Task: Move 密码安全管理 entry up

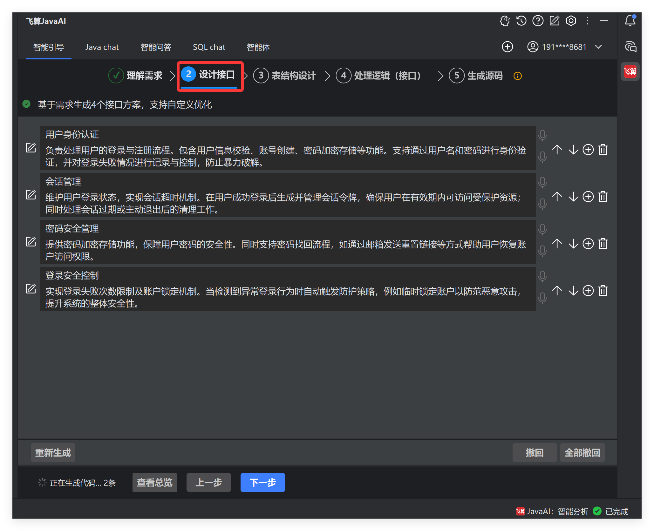Action: coord(557,244)
